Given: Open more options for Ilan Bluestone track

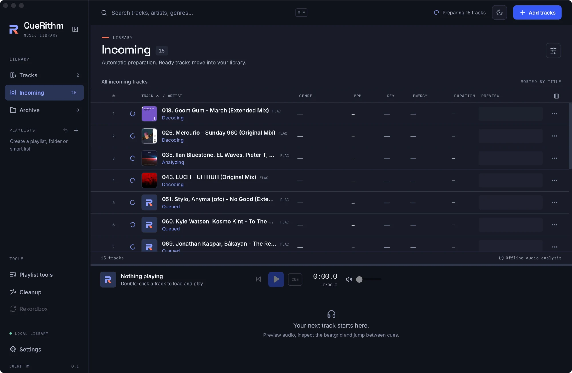Looking at the screenshot, I should [555, 158].
